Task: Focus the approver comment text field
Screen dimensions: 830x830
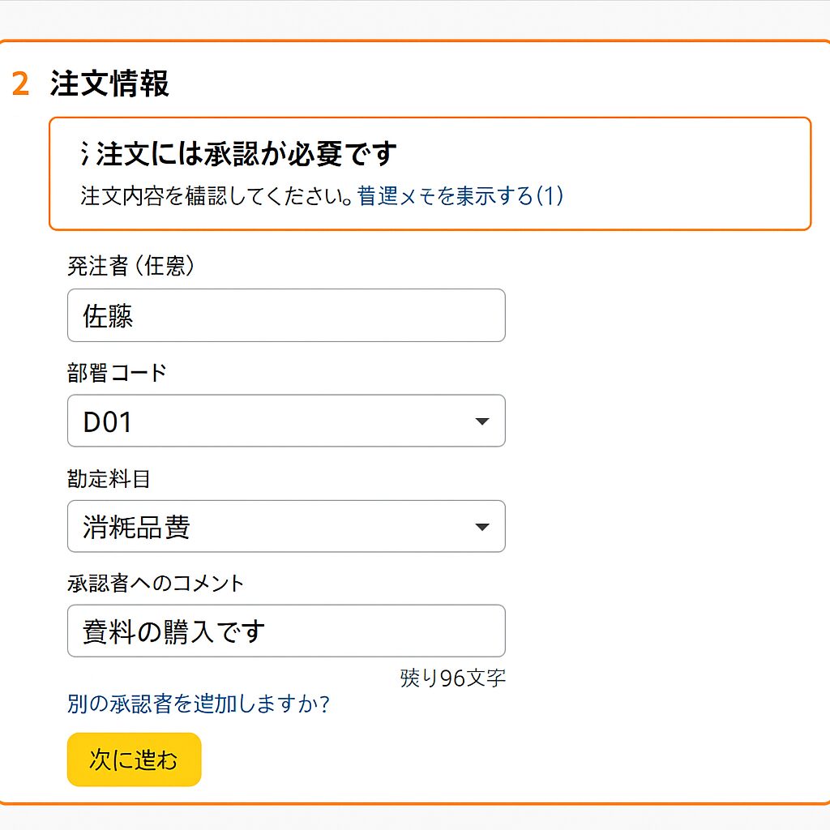Action: tap(286, 631)
